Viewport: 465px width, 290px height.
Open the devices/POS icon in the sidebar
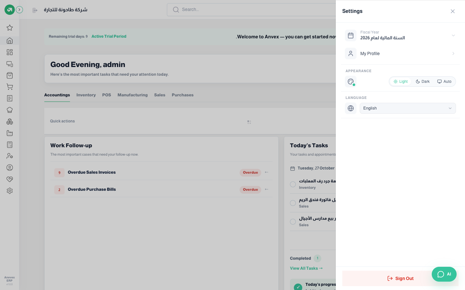[10, 64]
